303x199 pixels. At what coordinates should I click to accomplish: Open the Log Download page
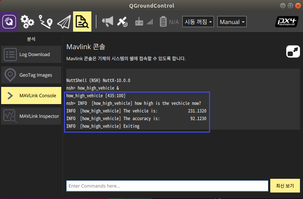tap(31, 55)
